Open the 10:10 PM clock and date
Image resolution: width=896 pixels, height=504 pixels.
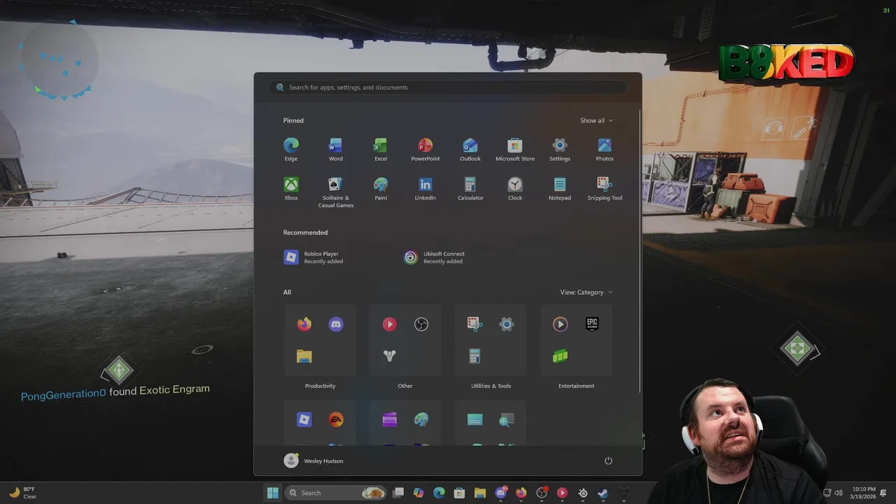pos(863,493)
